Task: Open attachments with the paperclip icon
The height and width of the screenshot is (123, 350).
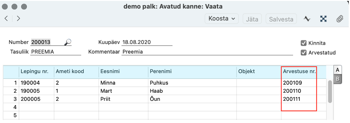Action: coord(340,19)
